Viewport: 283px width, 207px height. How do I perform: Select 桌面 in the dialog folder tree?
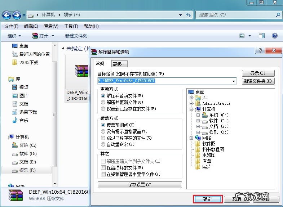[196, 92]
